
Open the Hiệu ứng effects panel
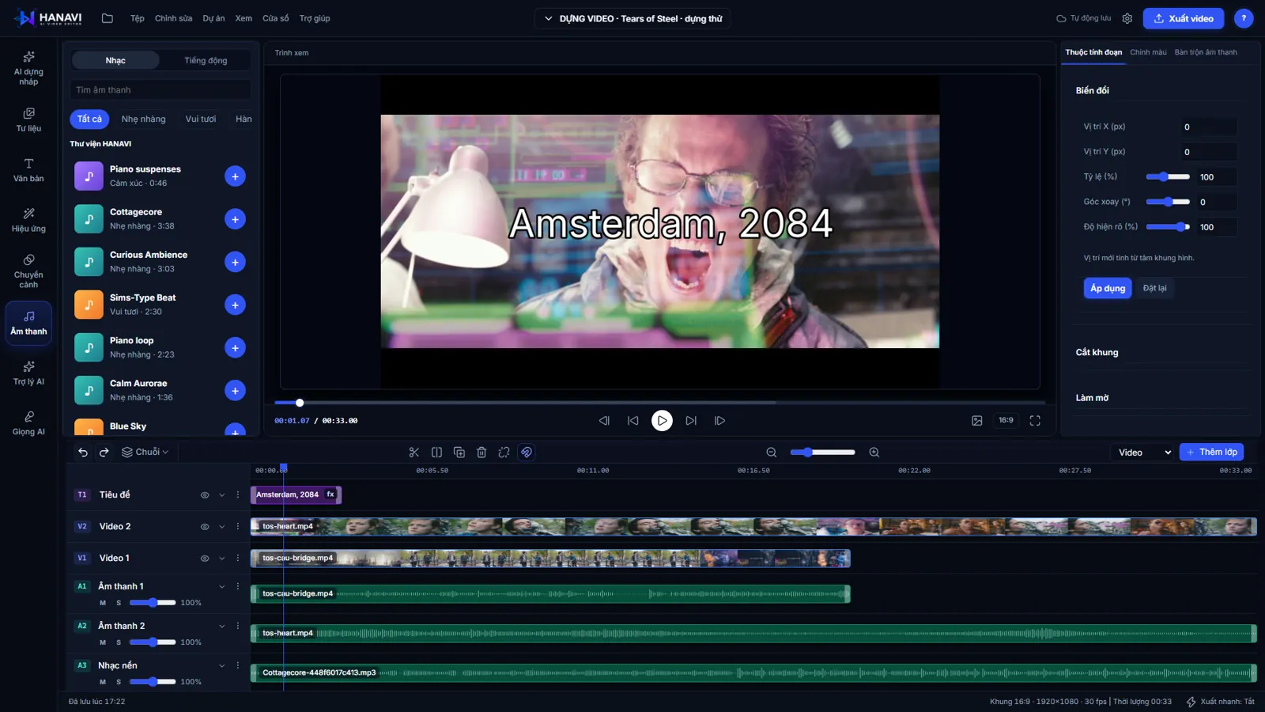click(28, 220)
